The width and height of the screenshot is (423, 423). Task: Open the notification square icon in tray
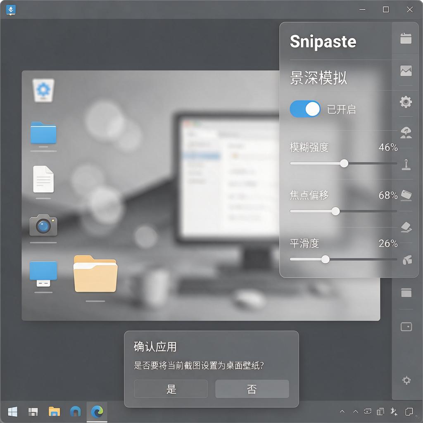409,412
